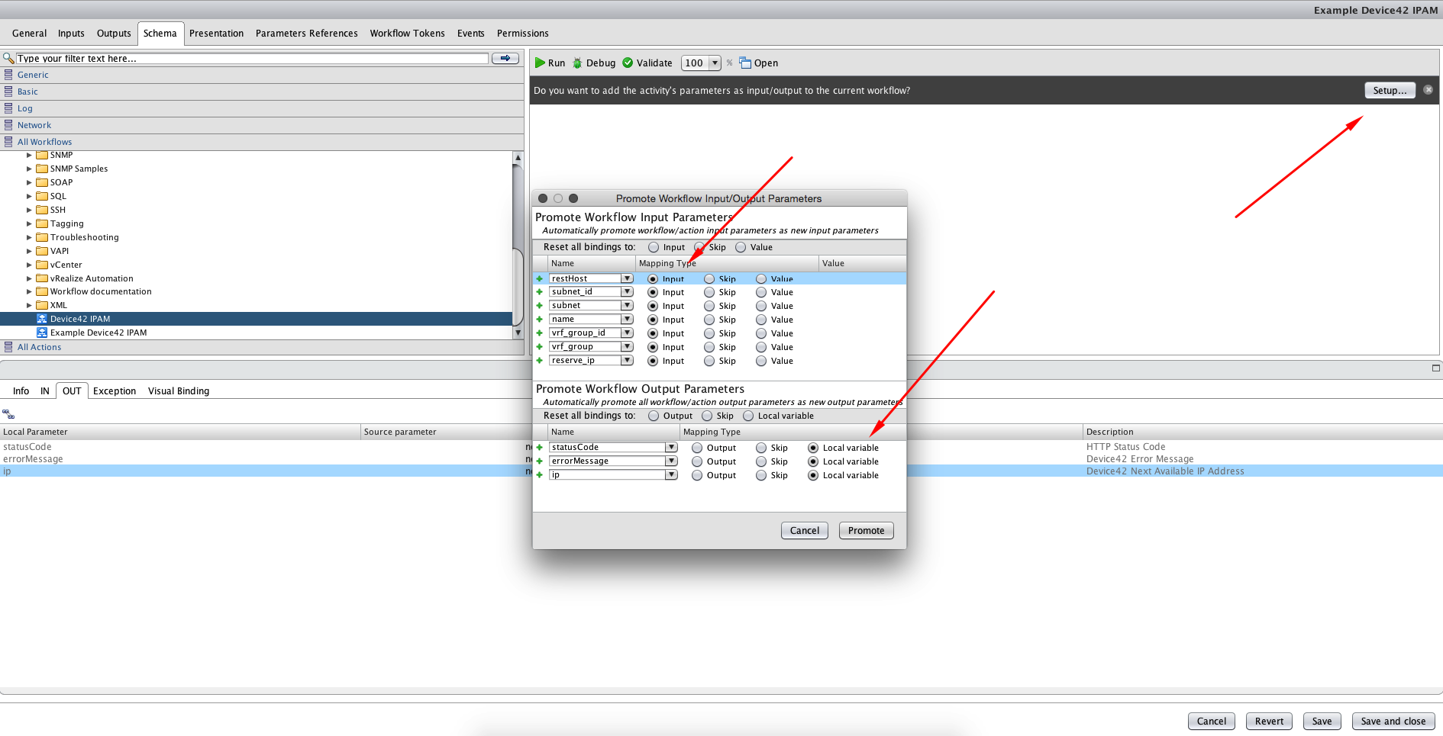
Task: Select the Device42 IPAM workflow icon
Action: (42, 318)
